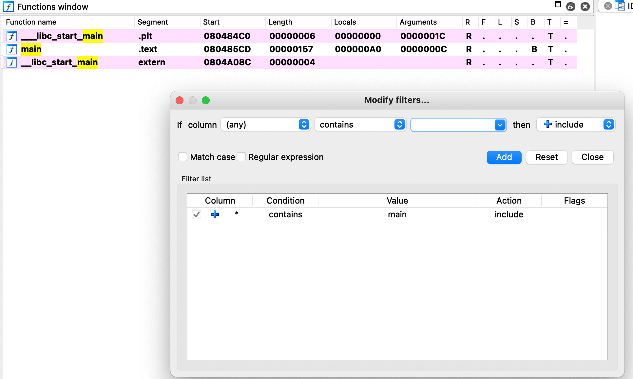633x379 pixels.
Task: Open the 'include' action dropdown
Action: 576,125
